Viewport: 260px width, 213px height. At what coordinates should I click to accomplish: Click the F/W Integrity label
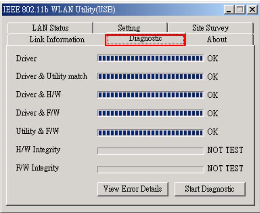38,168
